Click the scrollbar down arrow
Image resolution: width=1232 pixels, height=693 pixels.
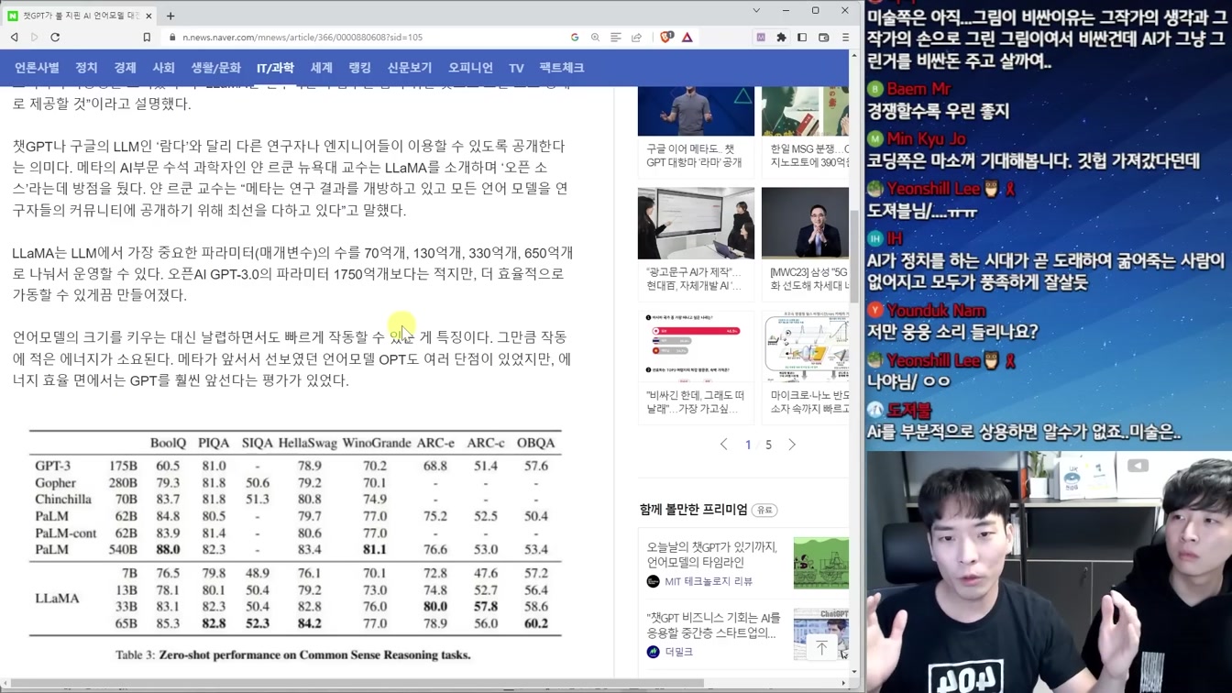tap(854, 672)
